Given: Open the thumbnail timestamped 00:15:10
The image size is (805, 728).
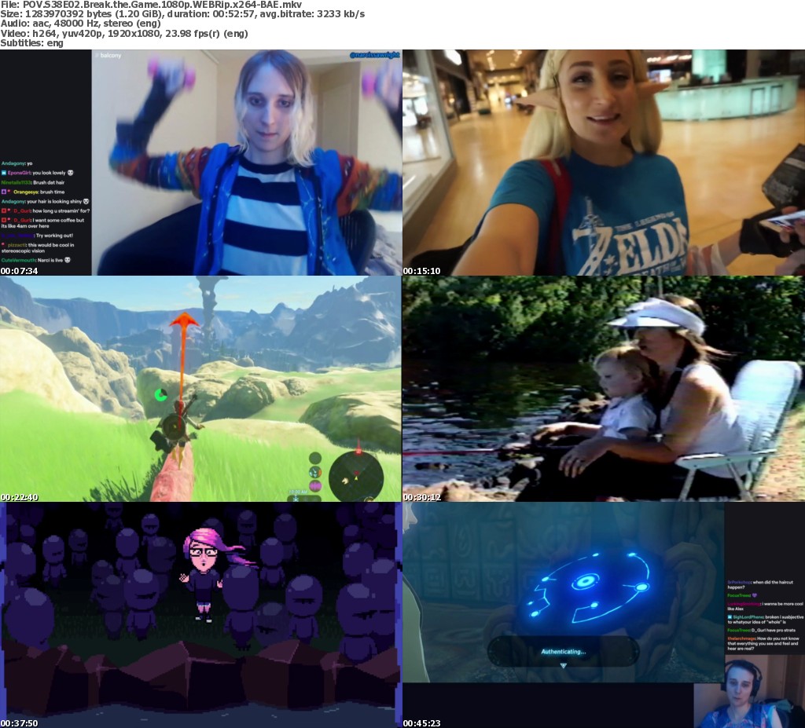Looking at the screenshot, I should (604, 163).
